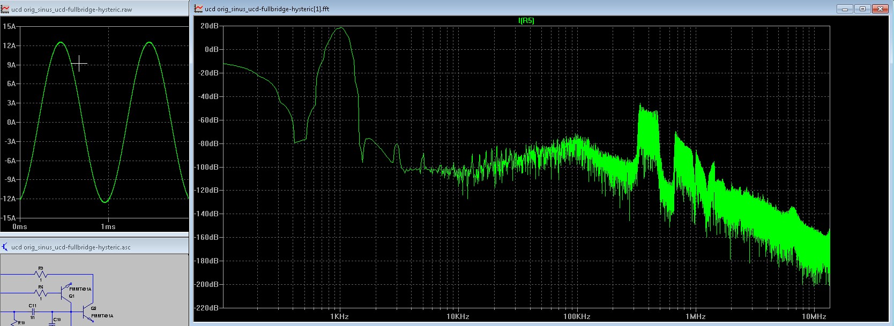Viewport: 894px width, 326px height.
Task: Click the 10KHz frequency axis label
Action: [x=458, y=316]
